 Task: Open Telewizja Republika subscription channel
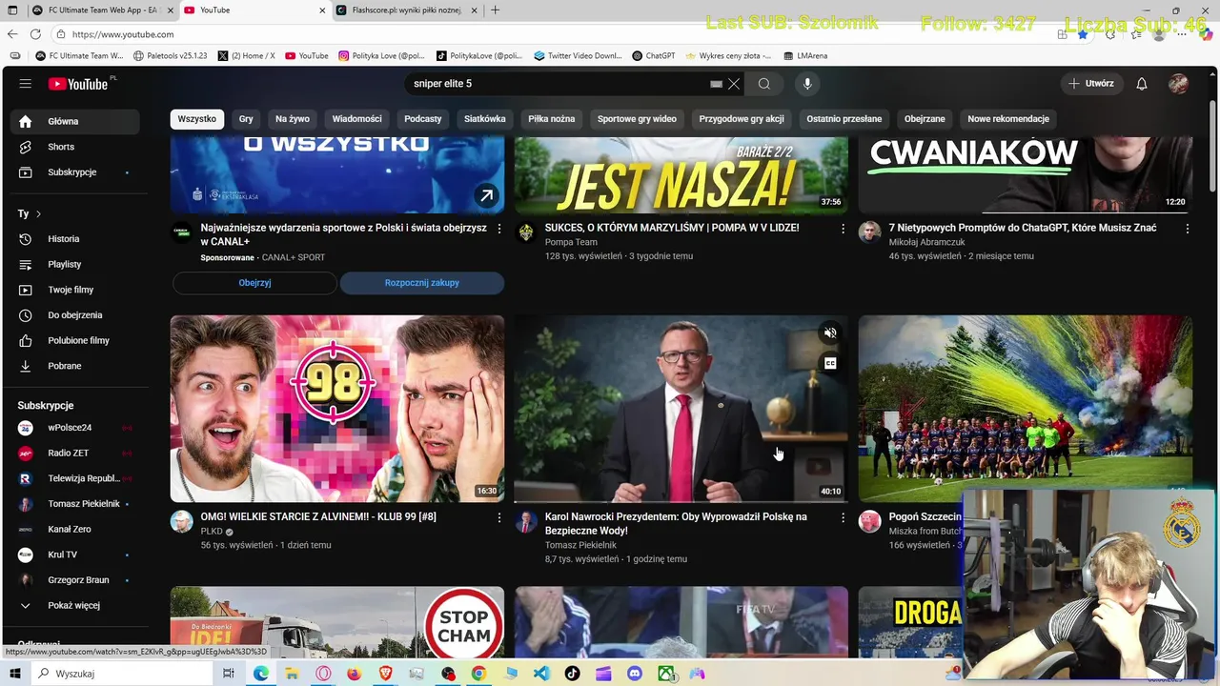[75, 478]
